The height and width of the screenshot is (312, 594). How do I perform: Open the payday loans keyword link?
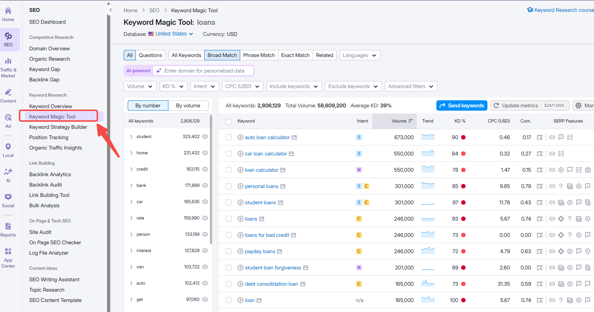[260, 251]
